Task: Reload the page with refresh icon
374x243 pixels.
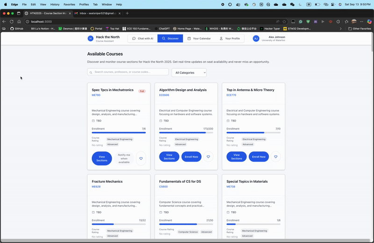Action: pos(11,21)
